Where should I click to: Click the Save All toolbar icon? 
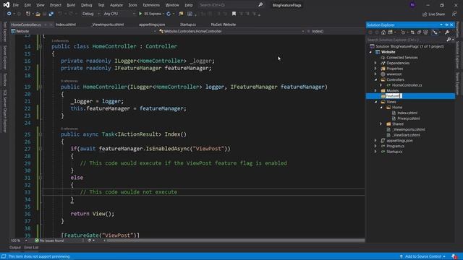pos(51,14)
